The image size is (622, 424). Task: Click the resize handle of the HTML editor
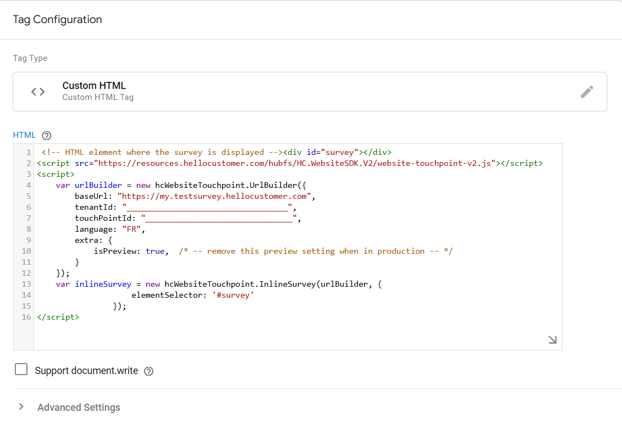click(552, 340)
